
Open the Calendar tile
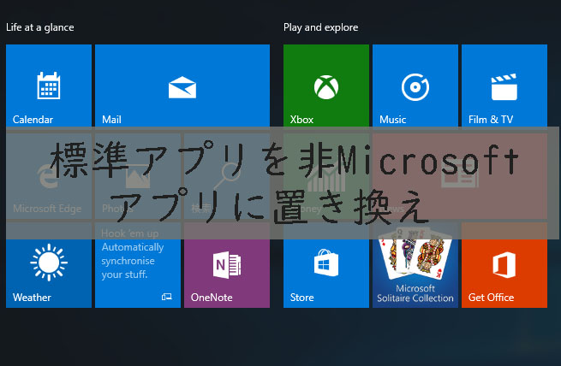tap(49, 86)
